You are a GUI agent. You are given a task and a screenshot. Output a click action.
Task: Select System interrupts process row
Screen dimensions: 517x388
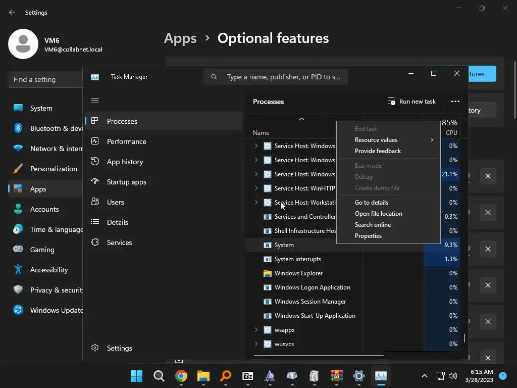[353, 259]
